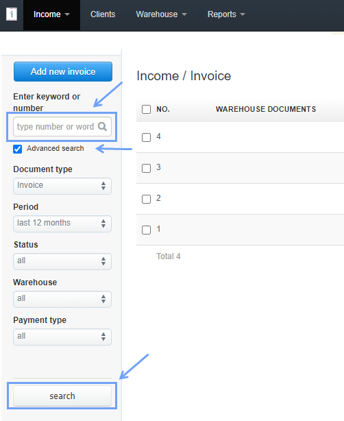Image resolution: width=344 pixels, height=421 pixels.
Task: Click the WAREHOUSE DOCUMENTS column header
Action: [x=266, y=109]
